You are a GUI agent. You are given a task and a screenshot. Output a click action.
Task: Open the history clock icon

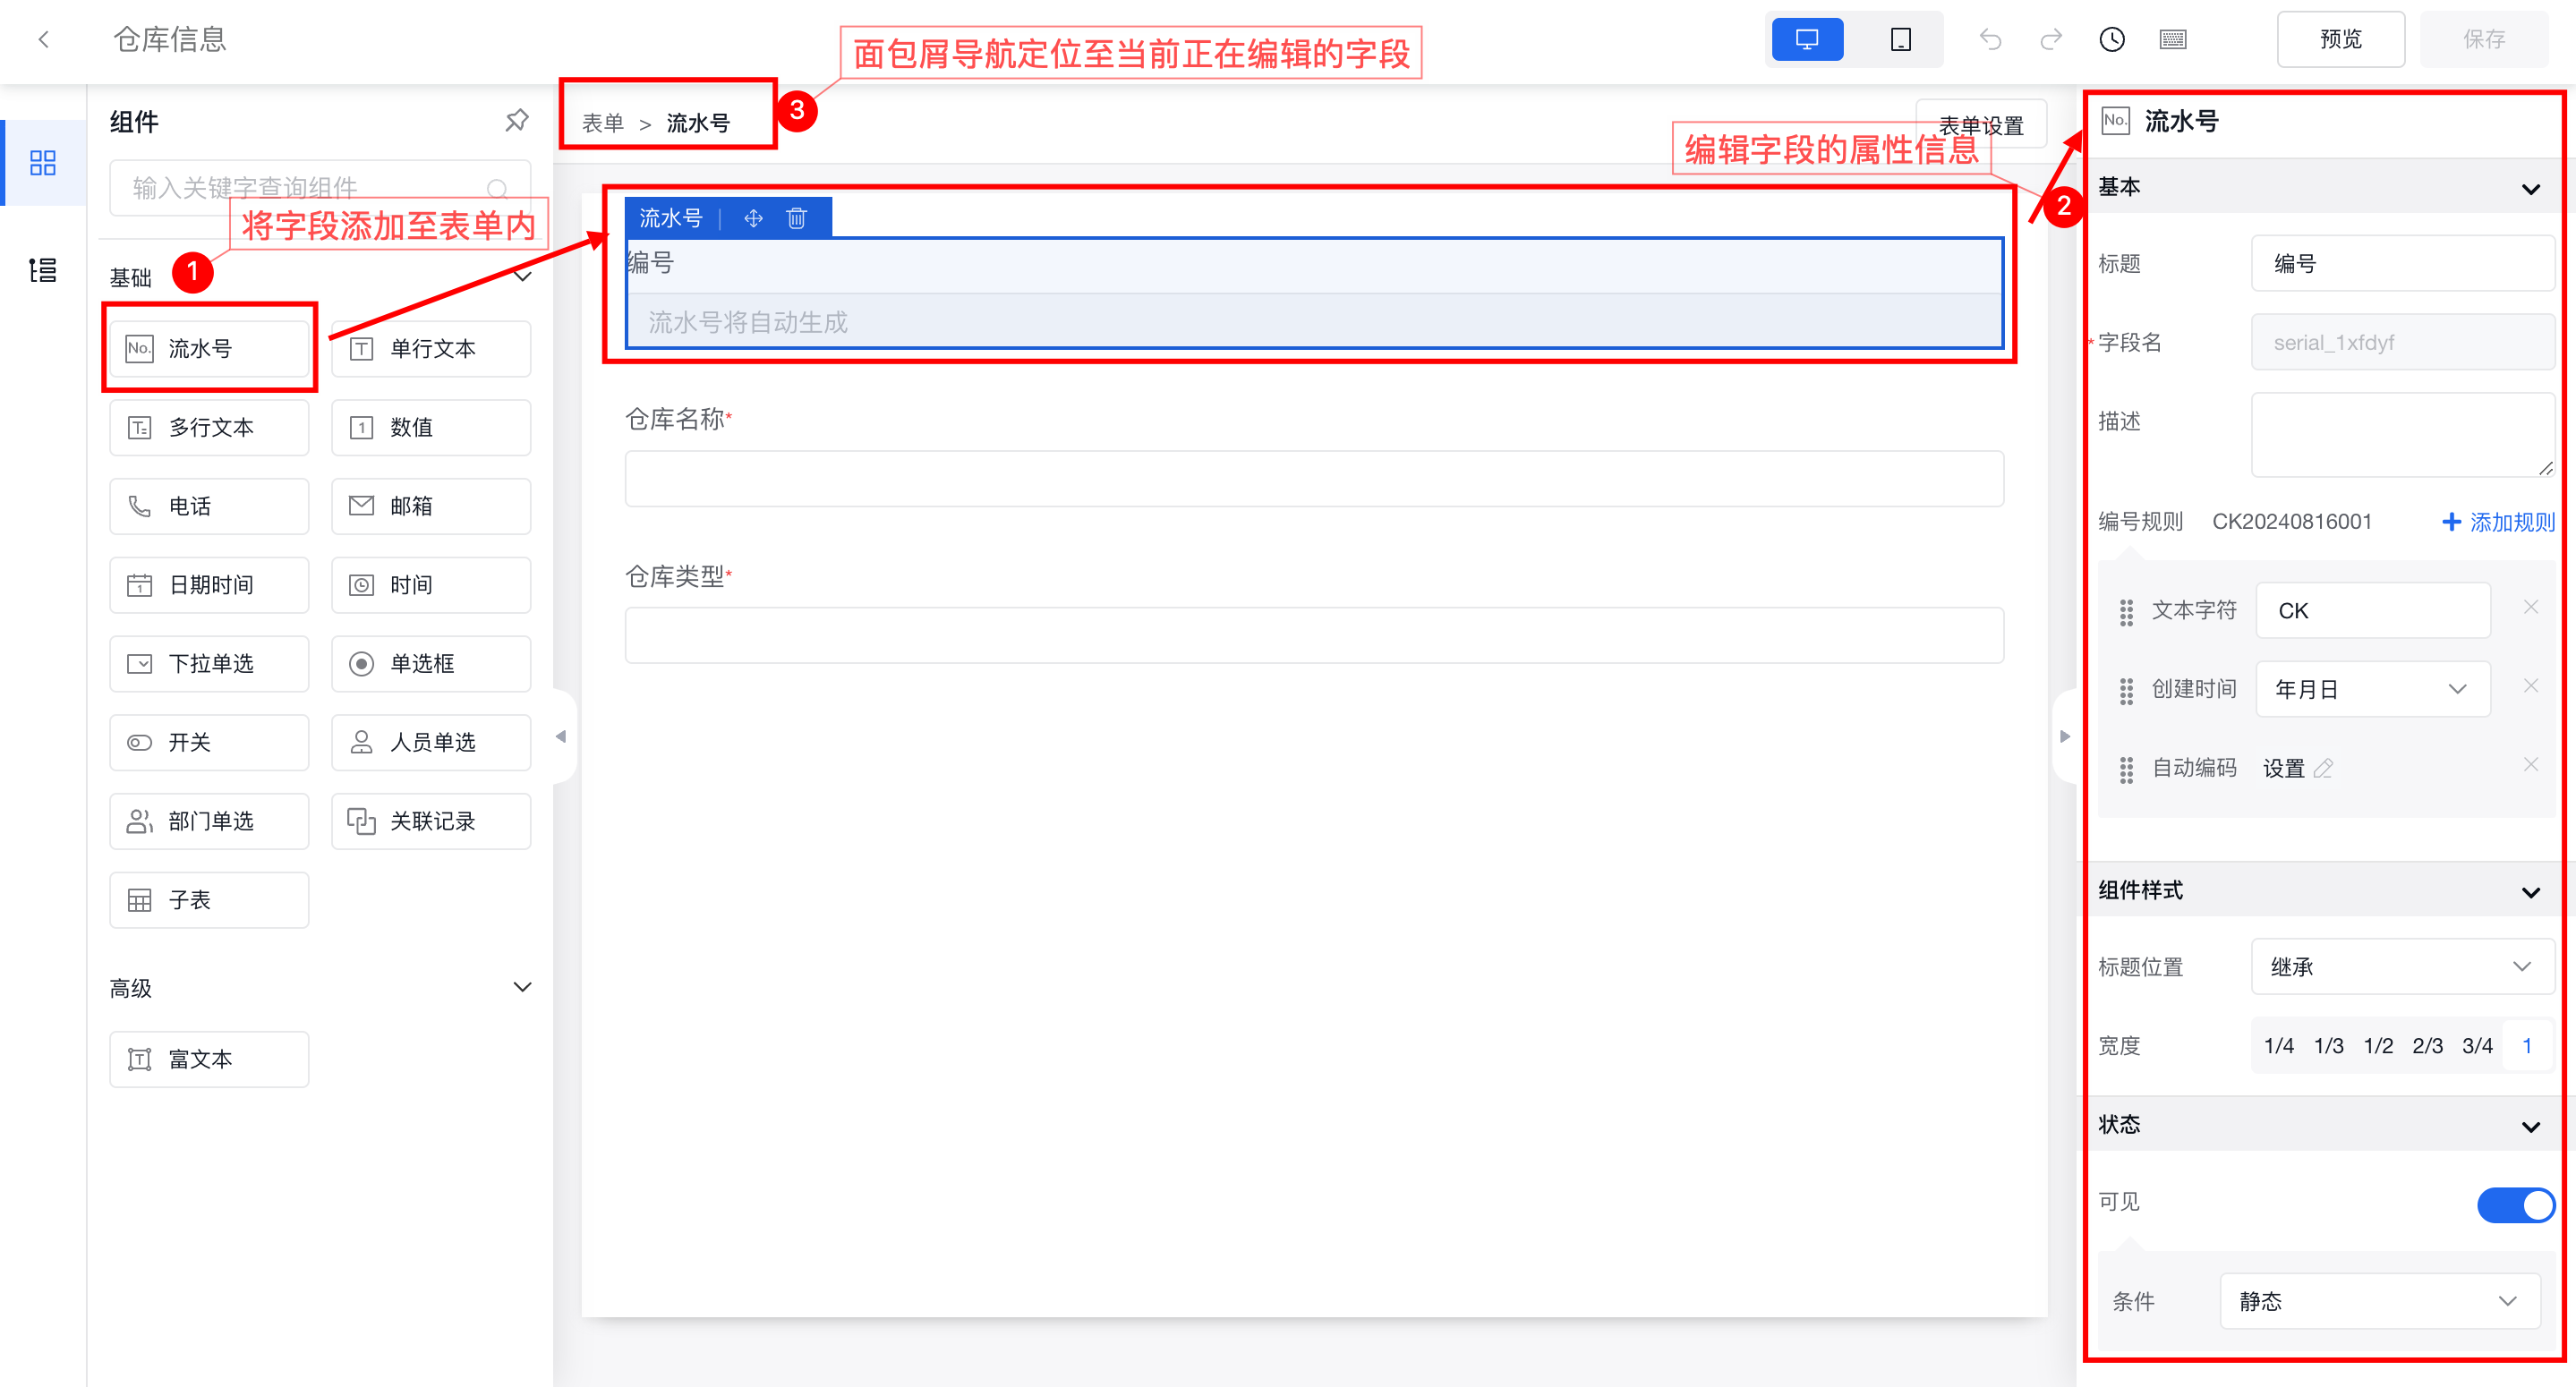click(2111, 40)
